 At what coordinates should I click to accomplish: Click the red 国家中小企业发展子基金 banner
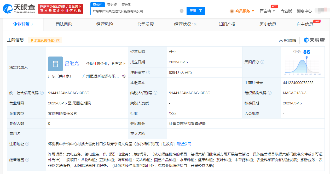tap(61, 9)
